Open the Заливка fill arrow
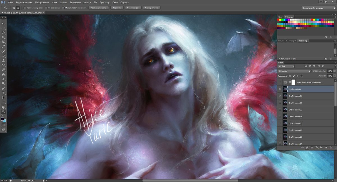The image size is (337, 182). click(334, 76)
